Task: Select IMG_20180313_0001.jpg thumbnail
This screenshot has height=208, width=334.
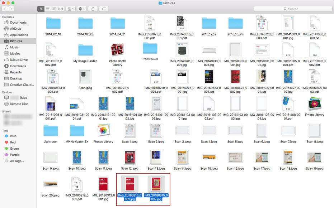Action: (x=103, y=184)
